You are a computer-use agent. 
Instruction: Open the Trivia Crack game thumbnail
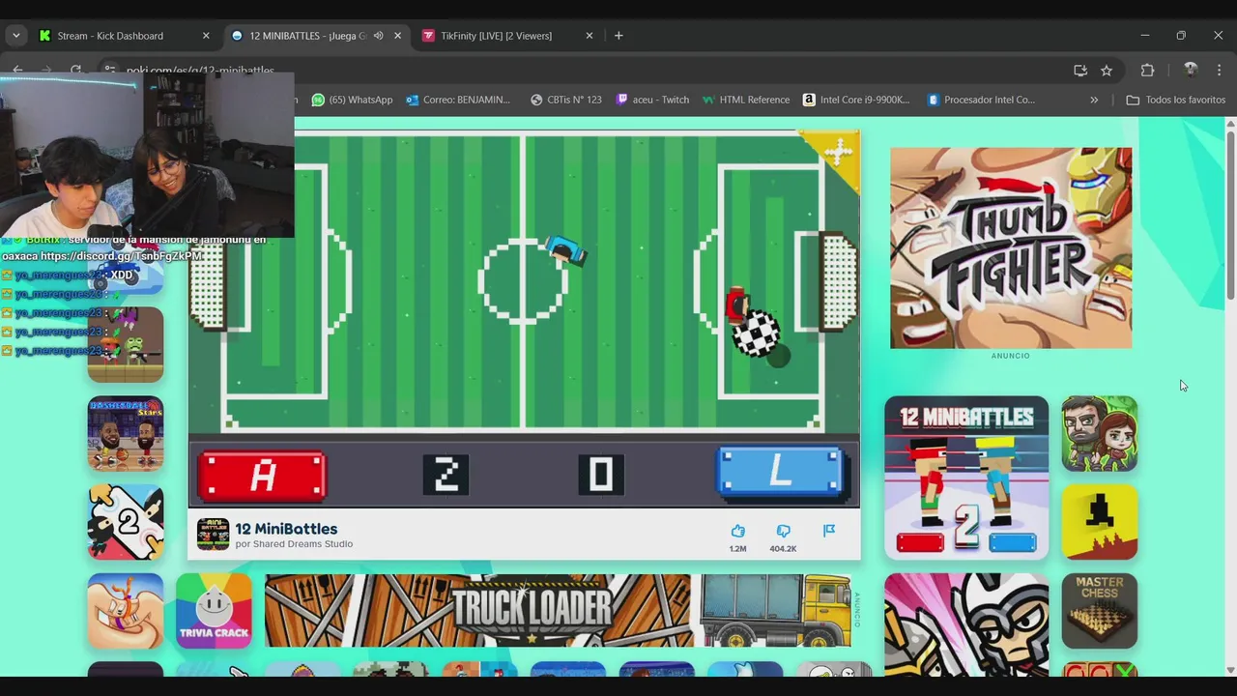click(214, 611)
